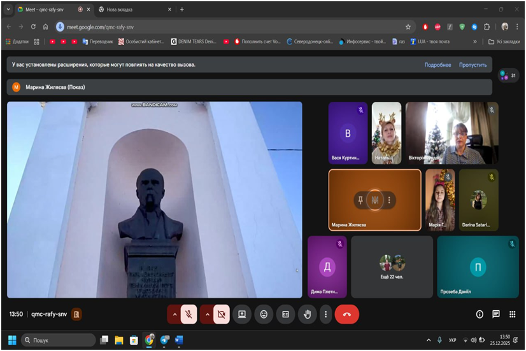Expand audio settings chevron beside microphone

tap(174, 314)
